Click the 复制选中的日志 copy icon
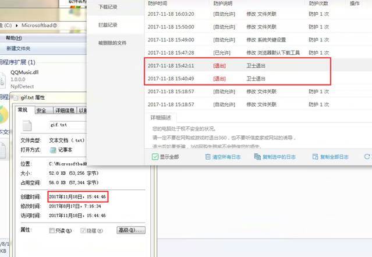This screenshot has width=372, height=257. 257,157
